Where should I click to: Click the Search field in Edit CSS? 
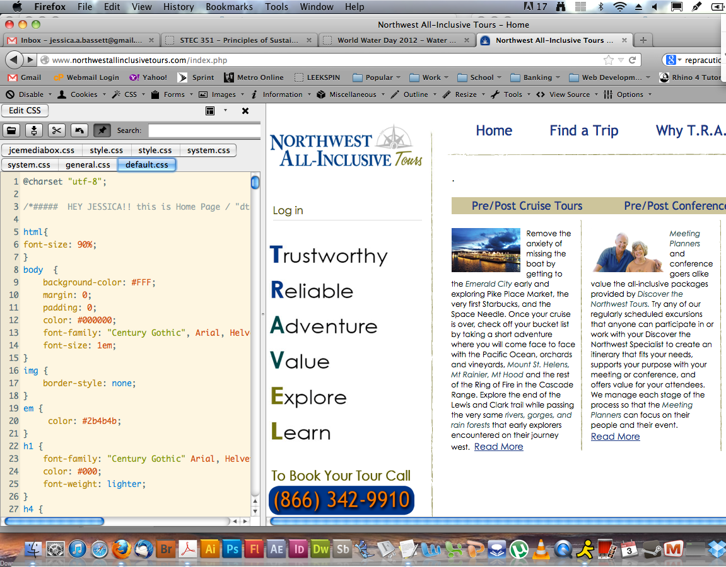tap(204, 130)
